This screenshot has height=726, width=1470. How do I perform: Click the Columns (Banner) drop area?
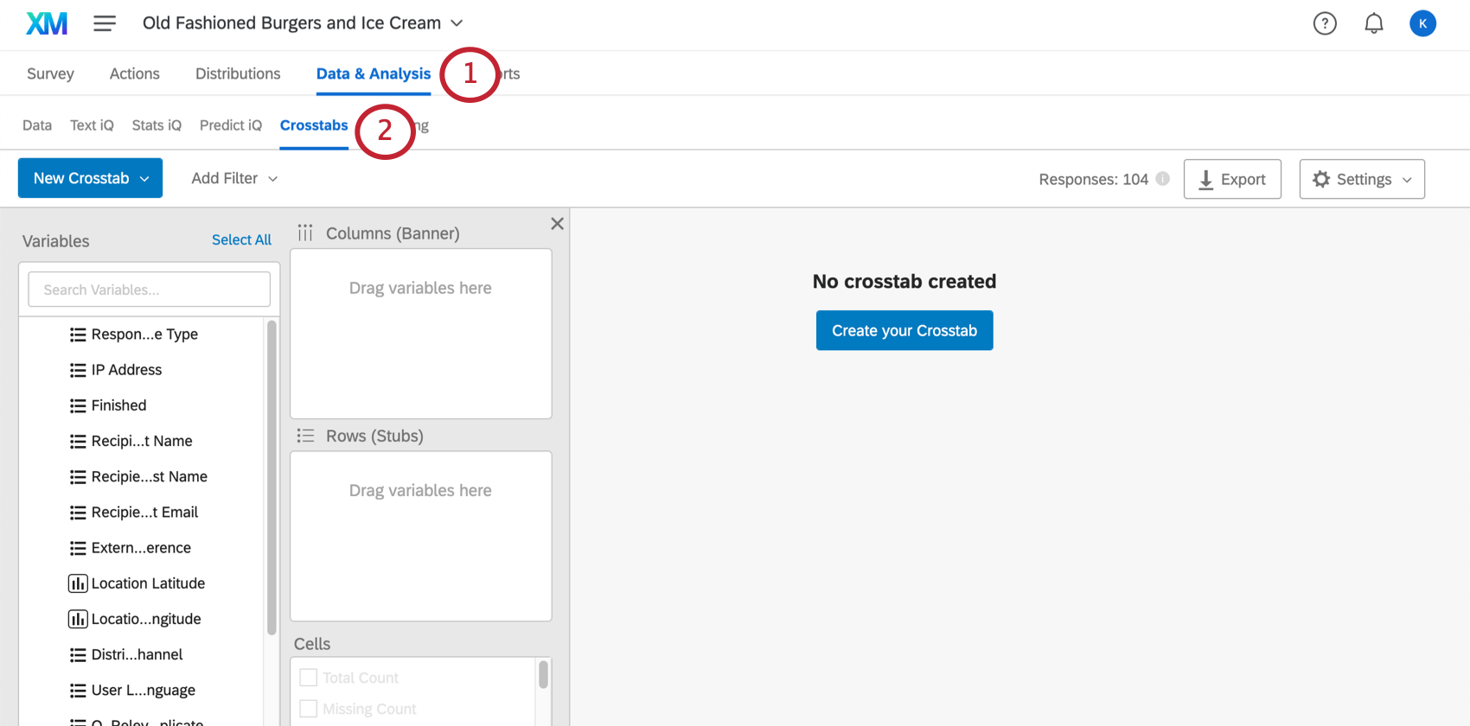tap(421, 334)
